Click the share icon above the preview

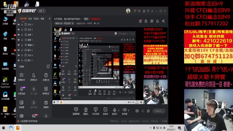click(x=163, y=21)
